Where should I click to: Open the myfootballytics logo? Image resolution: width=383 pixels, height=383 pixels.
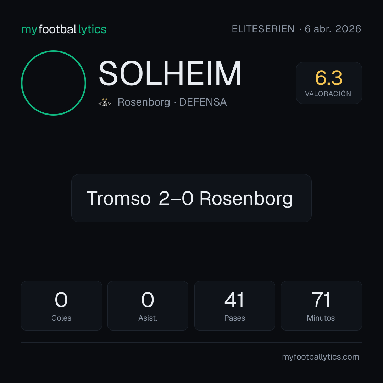64,29
